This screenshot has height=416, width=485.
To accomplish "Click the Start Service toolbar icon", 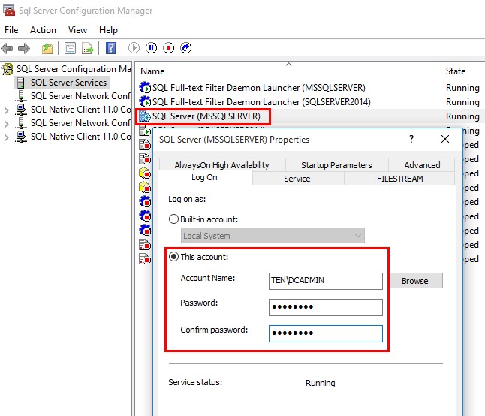I will [134, 48].
